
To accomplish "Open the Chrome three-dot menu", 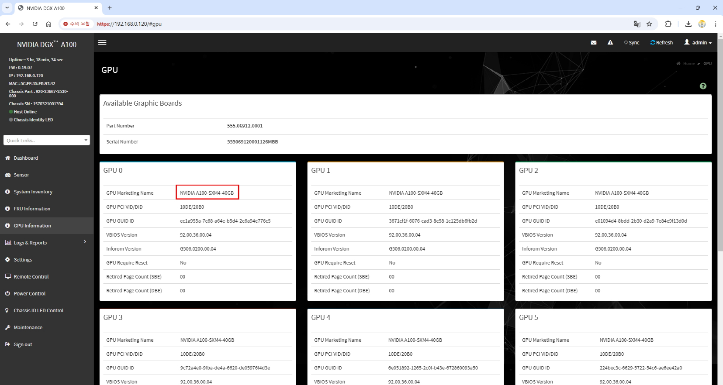I will (x=716, y=24).
